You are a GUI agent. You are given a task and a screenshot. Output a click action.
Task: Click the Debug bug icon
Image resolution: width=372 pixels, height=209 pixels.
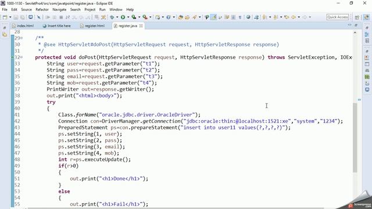[x=112, y=17]
